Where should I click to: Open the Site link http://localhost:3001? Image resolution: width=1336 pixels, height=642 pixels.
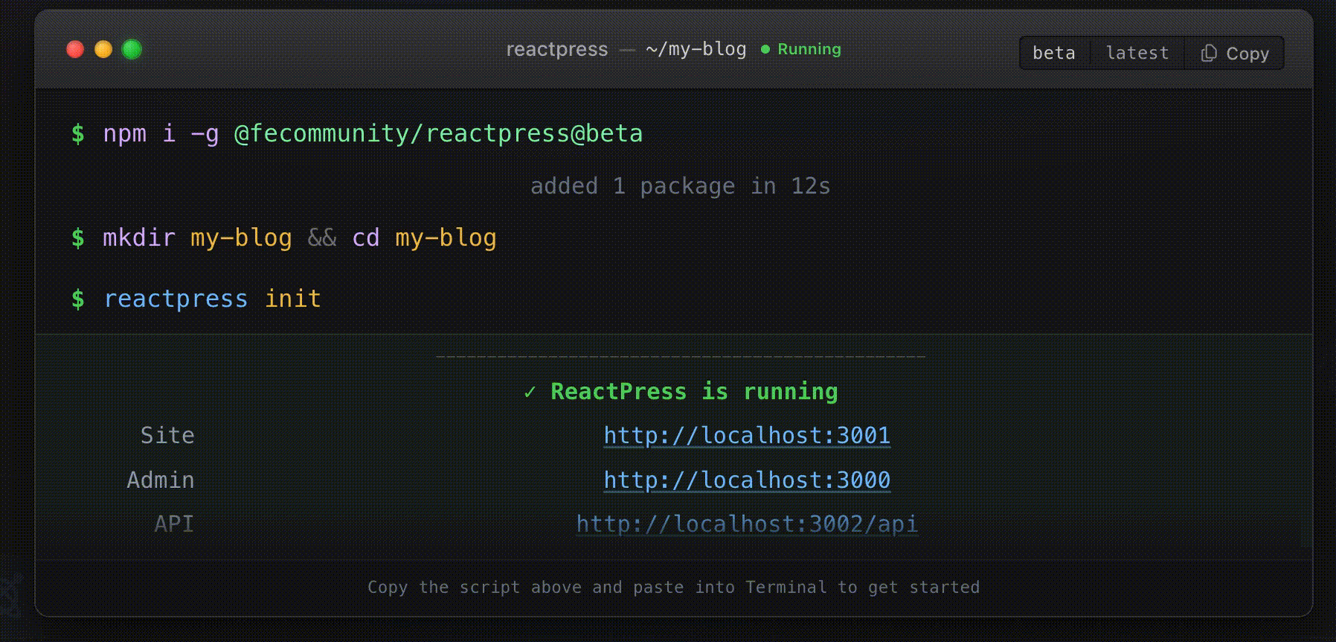pos(747,435)
